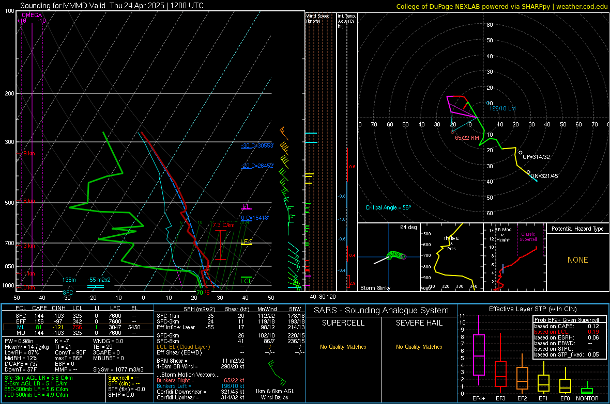Click the 'CINH' column header
This screenshot has height=404, width=610.
(x=58, y=308)
